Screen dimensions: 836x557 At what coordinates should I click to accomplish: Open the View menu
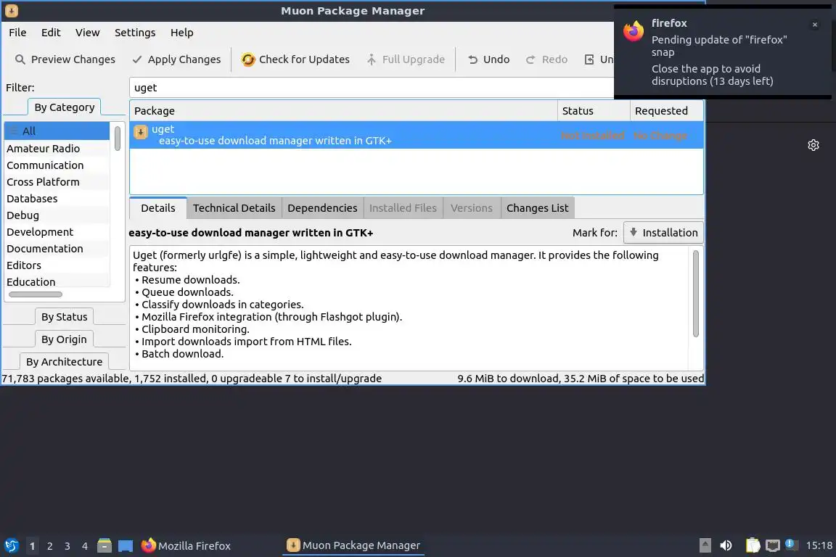coord(87,33)
